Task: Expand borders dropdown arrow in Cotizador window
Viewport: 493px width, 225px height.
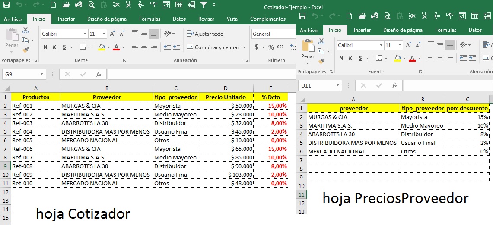Action: tap(90, 47)
